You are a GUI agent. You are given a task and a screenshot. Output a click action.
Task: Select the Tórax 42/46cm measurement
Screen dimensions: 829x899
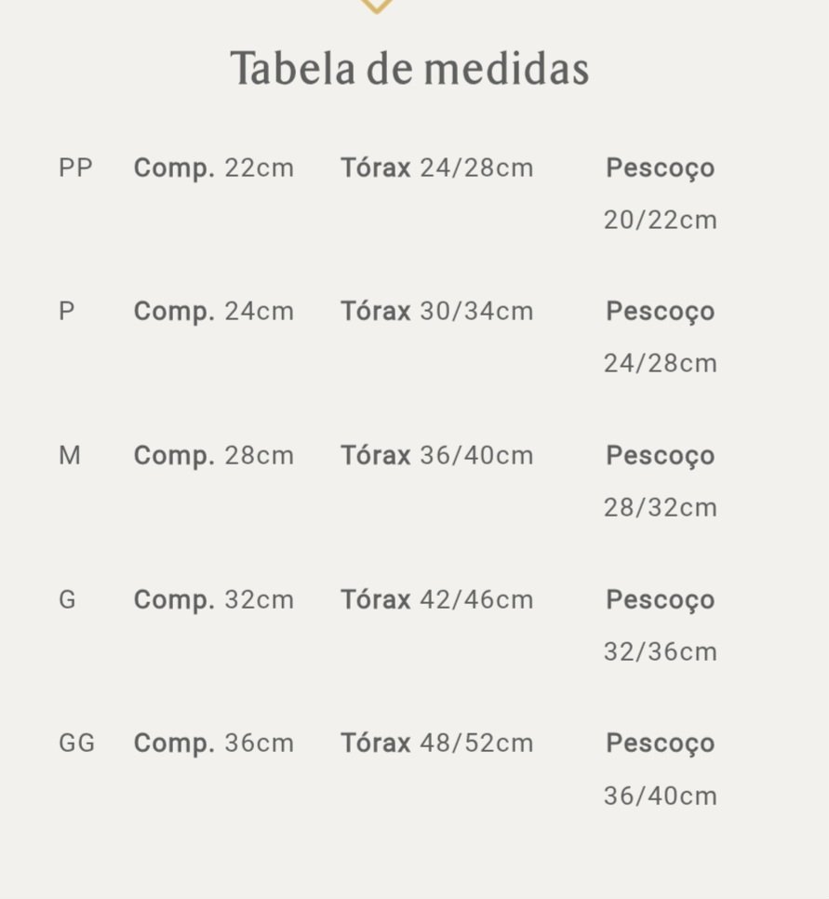tap(436, 600)
